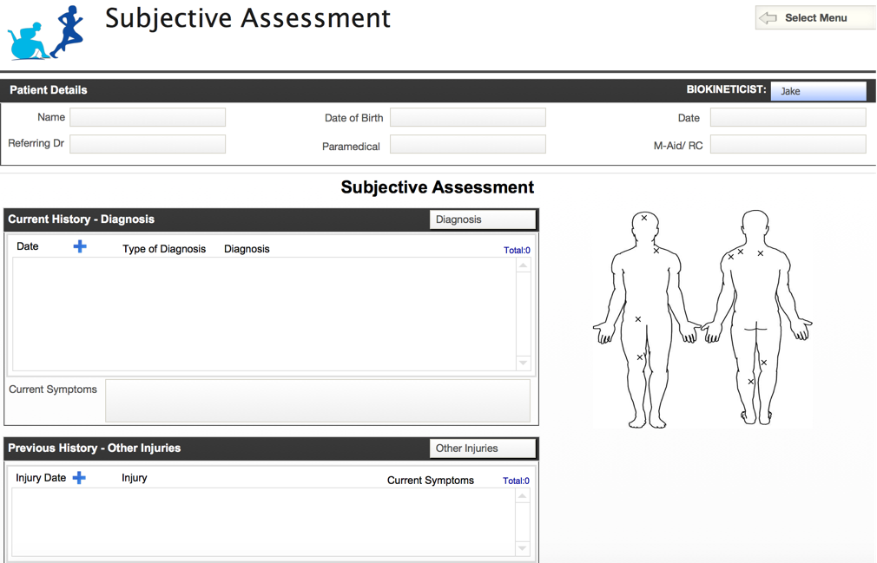877x563 pixels.
Task: Click the X mark on the front figure's head
Action: click(644, 219)
